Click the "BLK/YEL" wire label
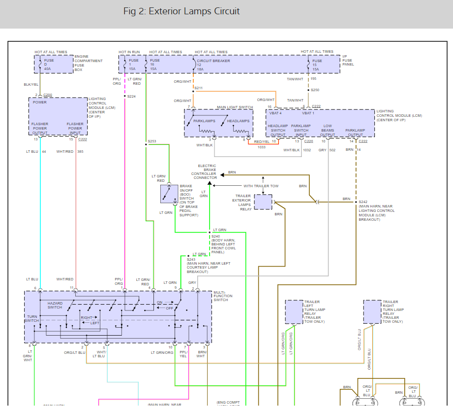This screenshot has height=412, width=453. pos(31,85)
